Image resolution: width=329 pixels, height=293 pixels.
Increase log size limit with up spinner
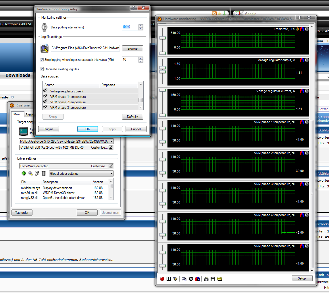pyautogui.click(x=141, y=58)
